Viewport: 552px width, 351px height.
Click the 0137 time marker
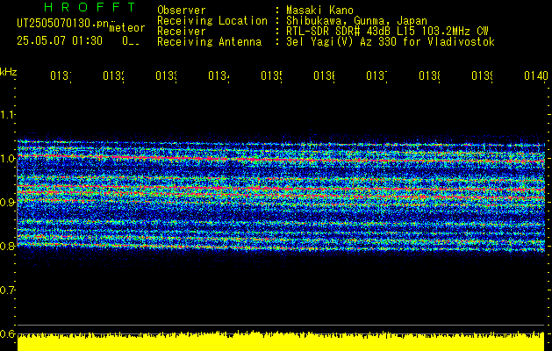point(376,75)
